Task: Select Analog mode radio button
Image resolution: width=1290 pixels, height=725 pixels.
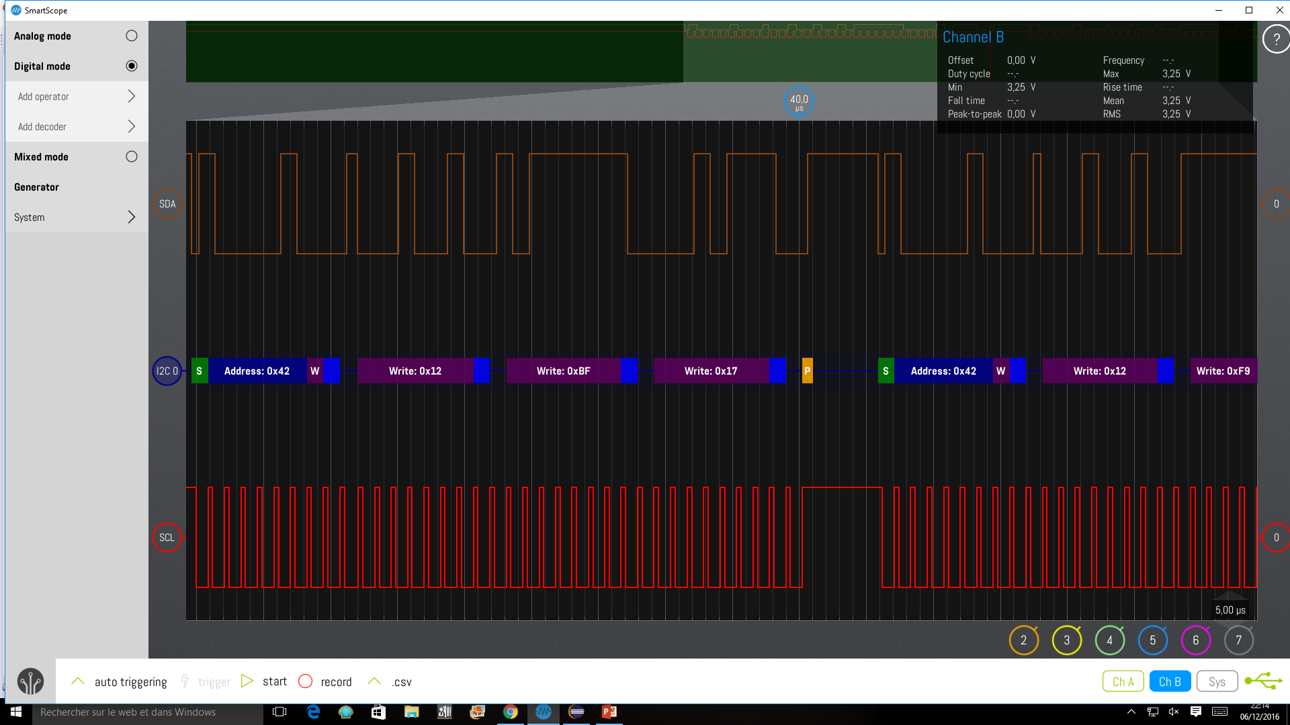Action: pyautogui.click(x=132, y=36)
